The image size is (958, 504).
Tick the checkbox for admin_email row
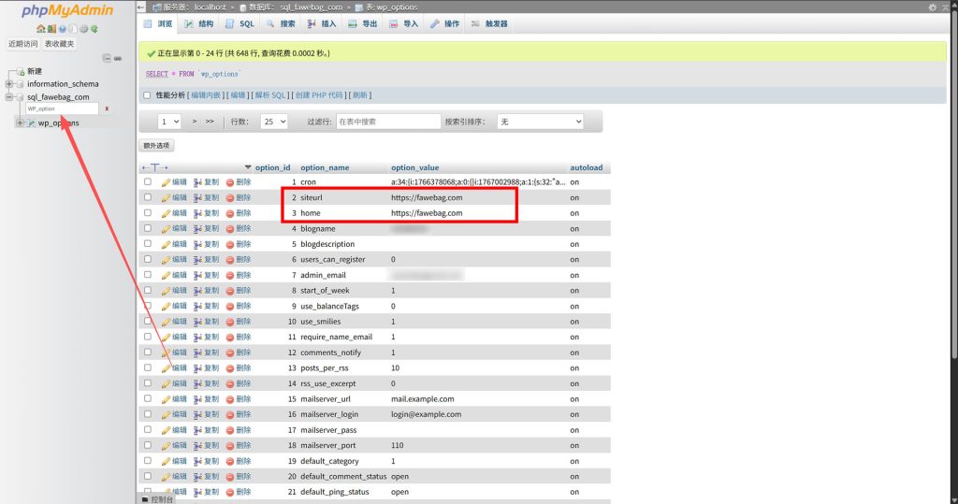coord(147,275)
